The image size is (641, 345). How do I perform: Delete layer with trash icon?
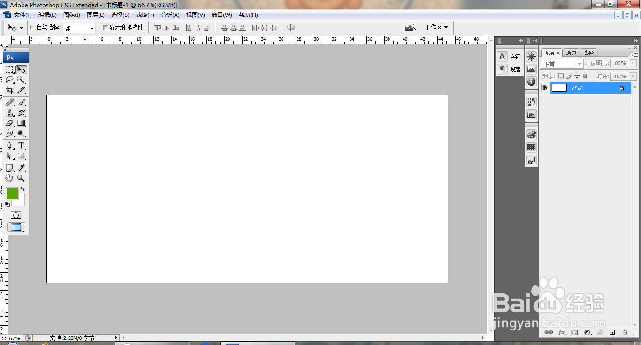(x=625, y=332)
